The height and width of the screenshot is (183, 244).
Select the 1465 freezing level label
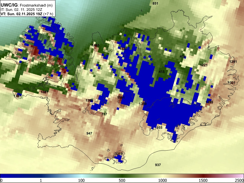96,45
